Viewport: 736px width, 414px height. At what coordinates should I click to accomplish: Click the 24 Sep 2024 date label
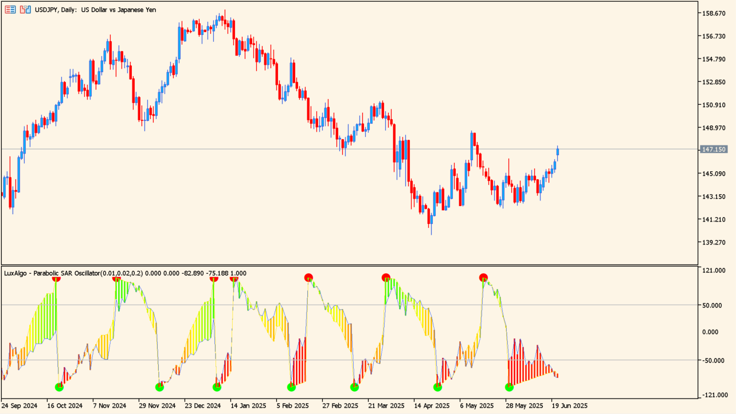point(20,405)
